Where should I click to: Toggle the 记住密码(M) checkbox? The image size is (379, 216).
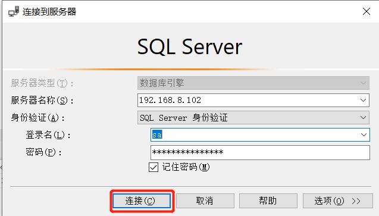pyautogui.click(x=154, y=167)
